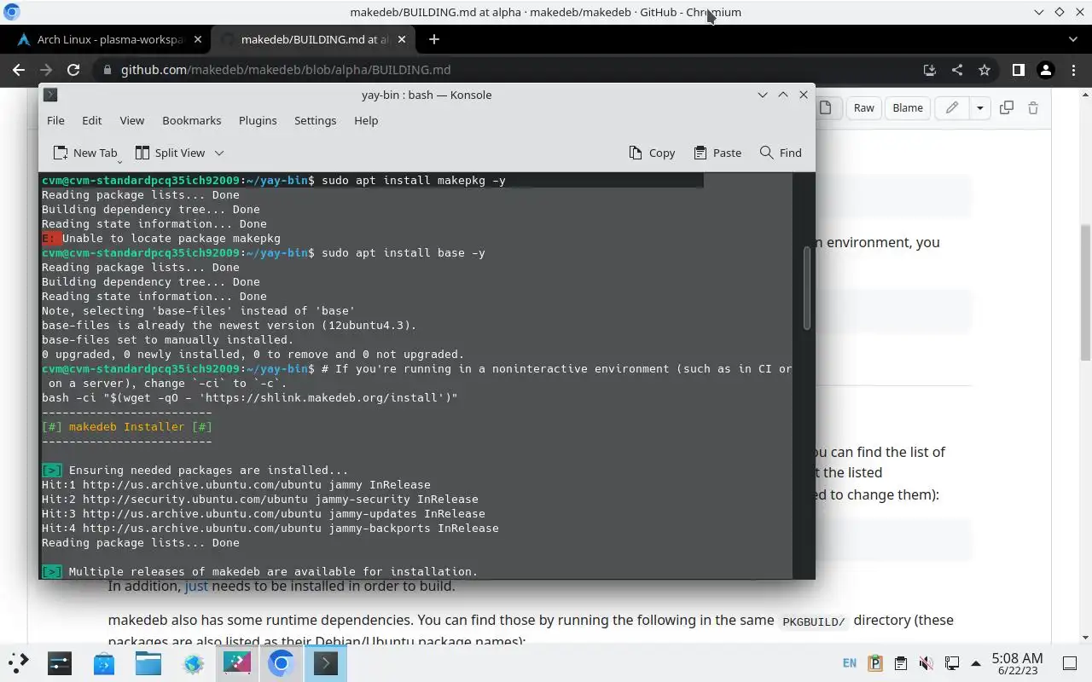Open Dolphin file manager from taskbar
Viewport: 1092px width, 682px height.
pos(148,662)
